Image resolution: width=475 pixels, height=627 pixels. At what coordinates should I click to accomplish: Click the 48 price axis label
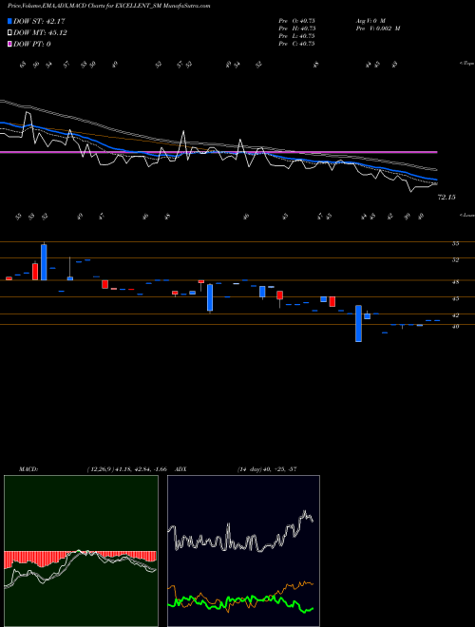(455, 282)
